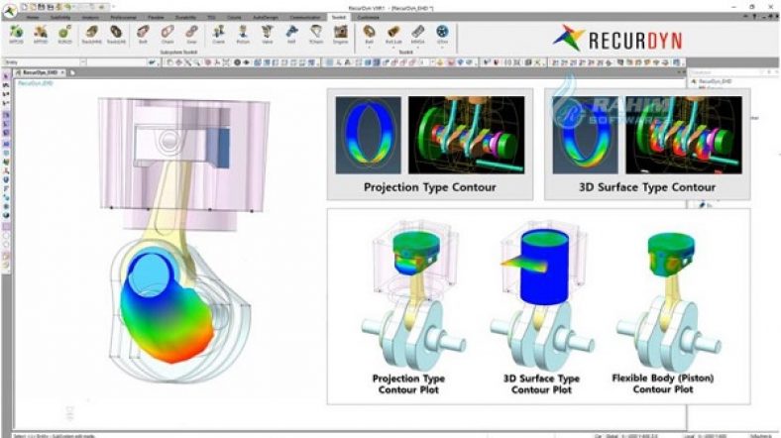Image resolution: width=781 pixels, height=438 pixels.
Task: Open the MTT3D toolkit
Action: click(x=41, y=35)
